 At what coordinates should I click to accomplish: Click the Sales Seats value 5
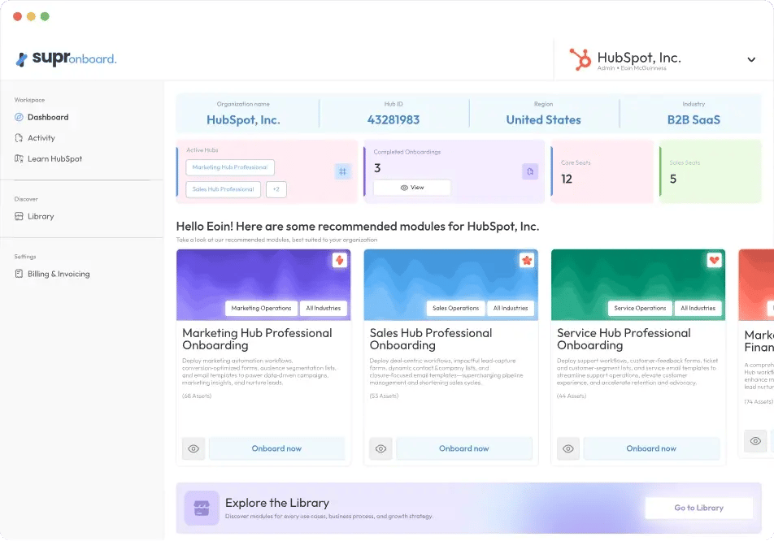(673, 179)
